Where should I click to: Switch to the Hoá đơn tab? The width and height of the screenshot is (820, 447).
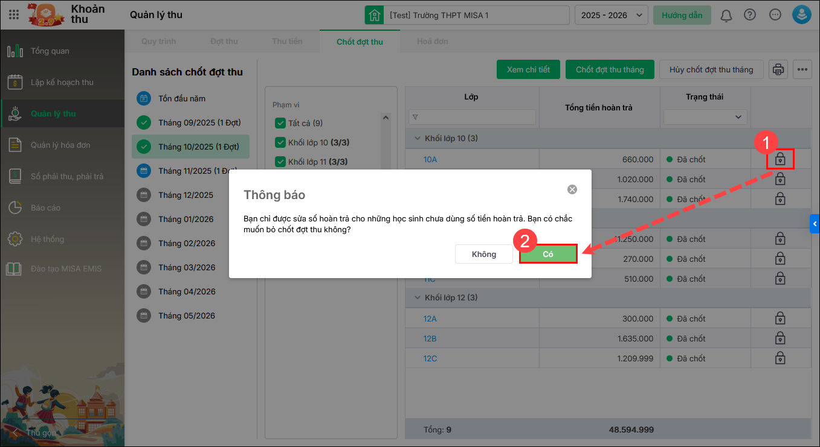click(x=433, y=42)
